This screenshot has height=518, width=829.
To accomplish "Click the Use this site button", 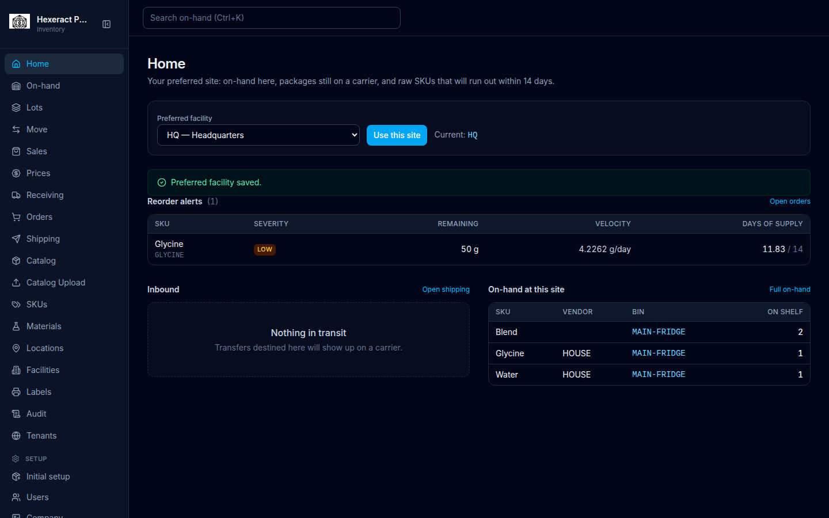I will point(397,135).
